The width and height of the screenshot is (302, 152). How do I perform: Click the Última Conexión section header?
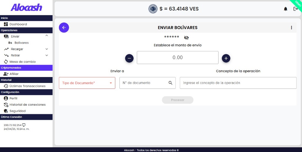[x=26, y=117]
